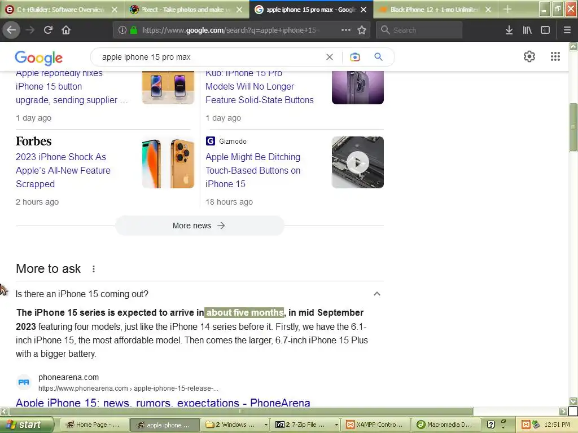
Task: Open Kuo iPhone 15 Pro Models article
Action: pos(260,86)
